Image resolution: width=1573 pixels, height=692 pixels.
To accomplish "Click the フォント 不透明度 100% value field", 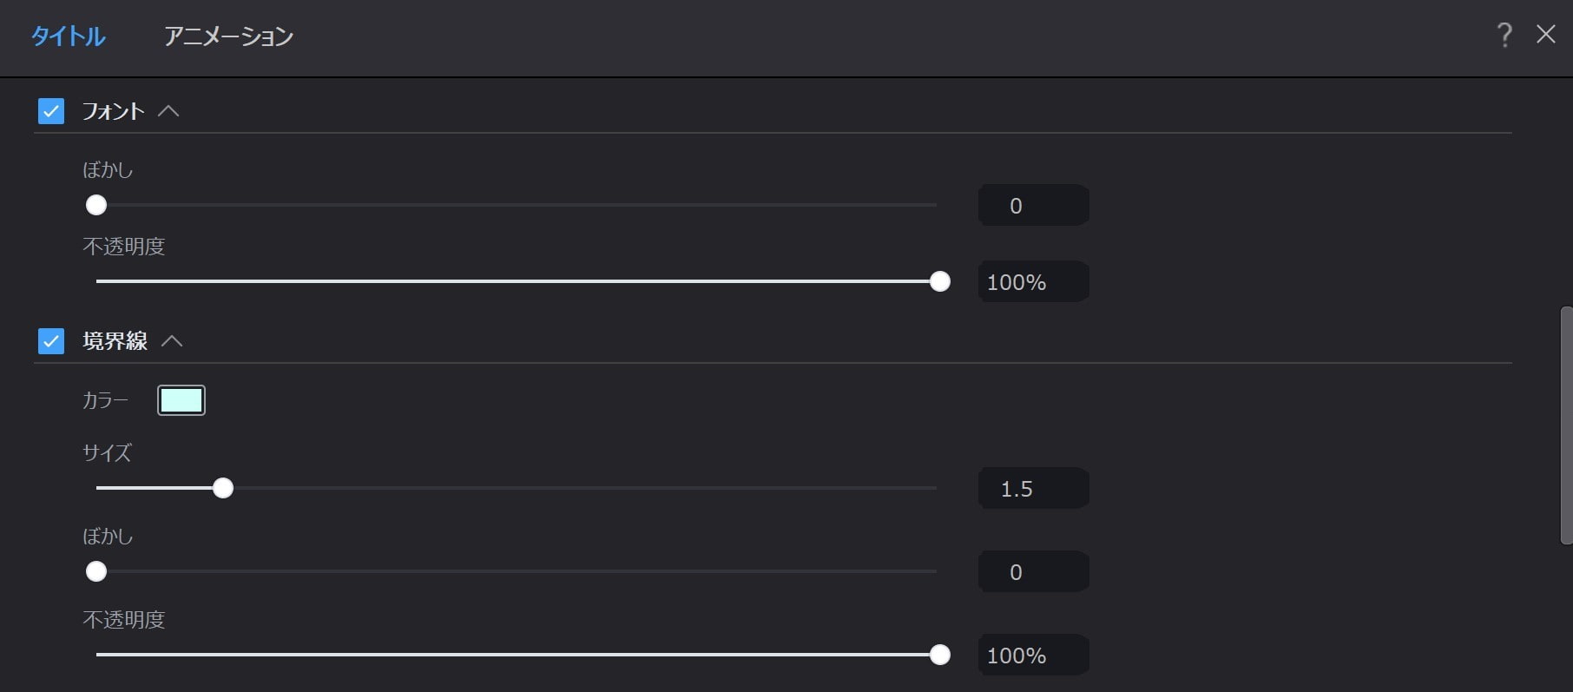I will (x=1033, y=282).
